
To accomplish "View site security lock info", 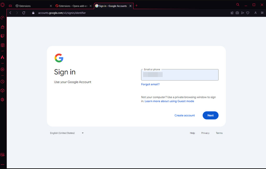I will coord(33,13).
